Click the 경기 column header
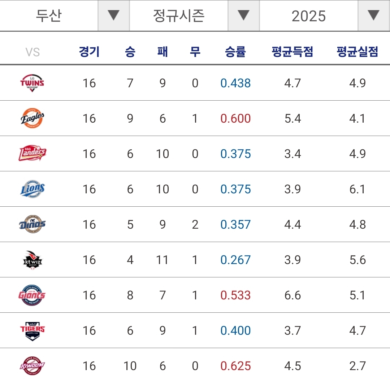 (x=89, y=52)
